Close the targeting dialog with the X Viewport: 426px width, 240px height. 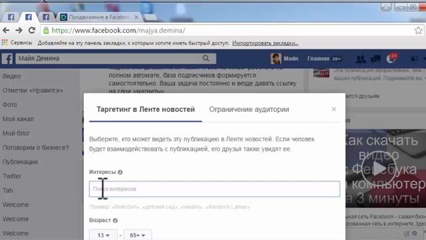[334, 109]
